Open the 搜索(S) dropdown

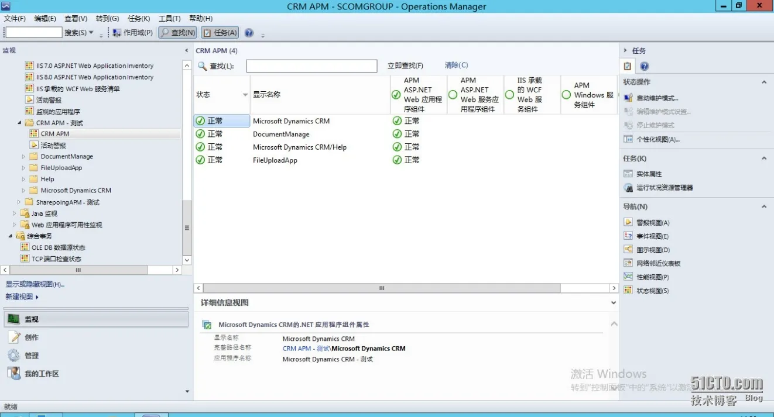[x=79, y=33]
